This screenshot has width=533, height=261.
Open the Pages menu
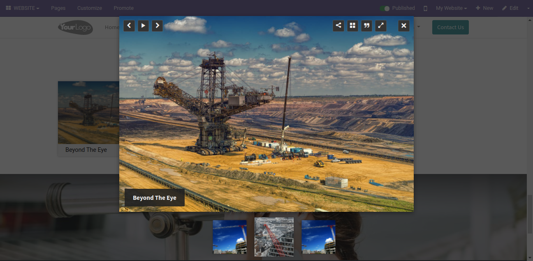58,8
